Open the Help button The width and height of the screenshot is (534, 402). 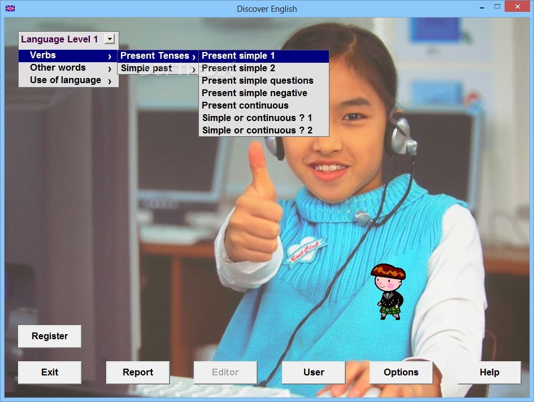tap(489, 373)
